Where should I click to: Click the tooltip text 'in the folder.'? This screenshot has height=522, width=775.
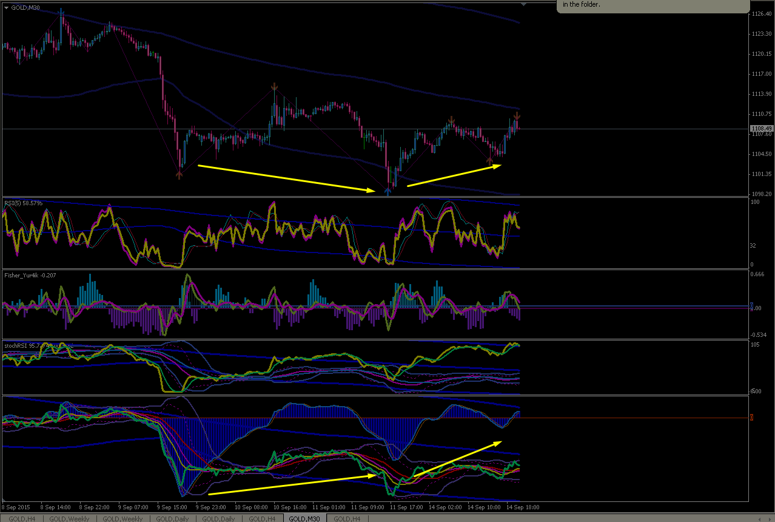point(581,5)
